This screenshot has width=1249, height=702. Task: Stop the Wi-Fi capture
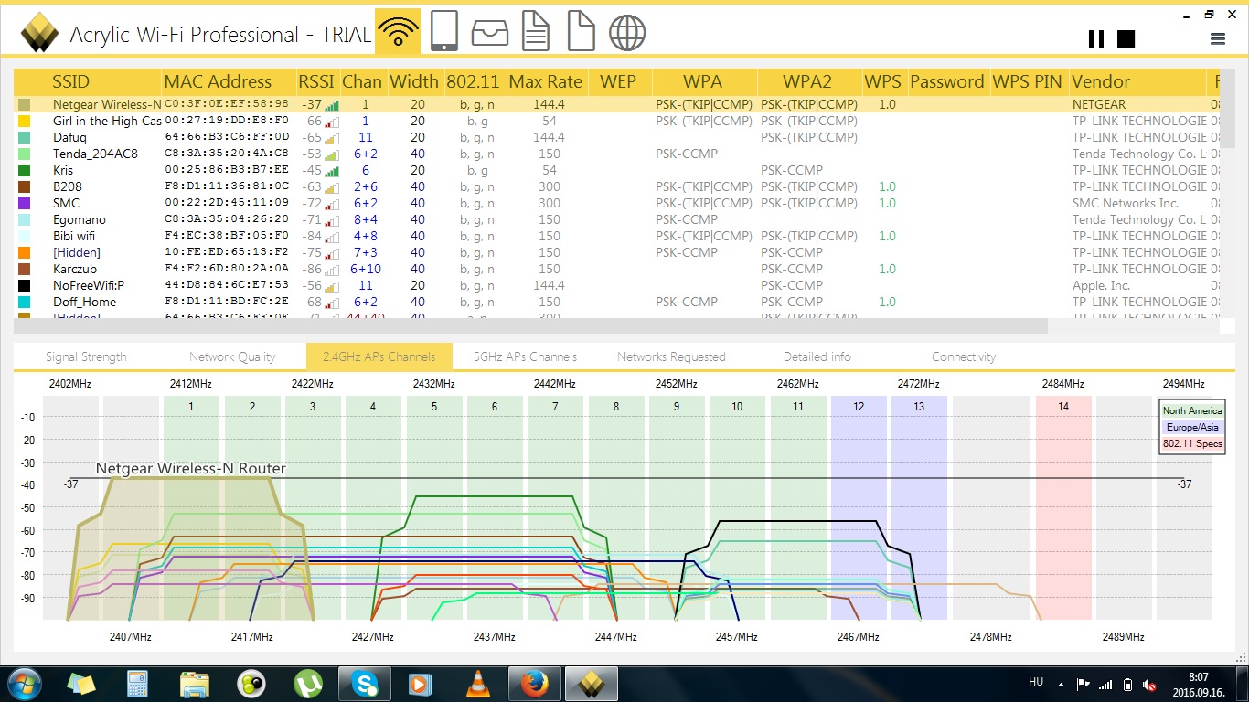1126,38
